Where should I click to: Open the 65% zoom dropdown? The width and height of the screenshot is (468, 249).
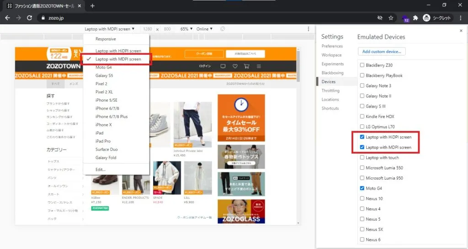[186, 29]
